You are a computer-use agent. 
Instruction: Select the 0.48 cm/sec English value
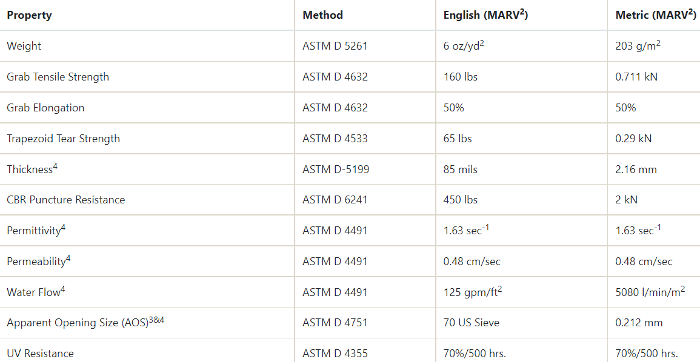click(x=472, y=262)
